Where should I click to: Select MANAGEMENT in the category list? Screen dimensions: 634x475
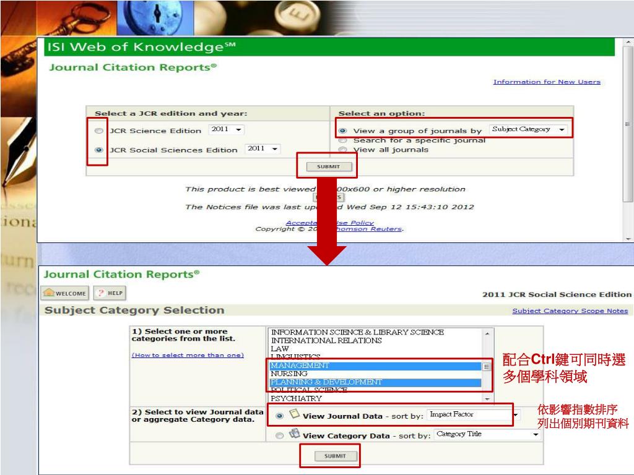pyautogui.click(x=375, y=366)
